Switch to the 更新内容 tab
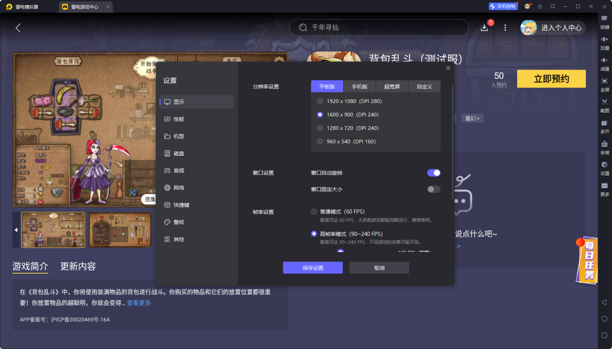Viewport: 612px width, 349px height. [78, 266]
